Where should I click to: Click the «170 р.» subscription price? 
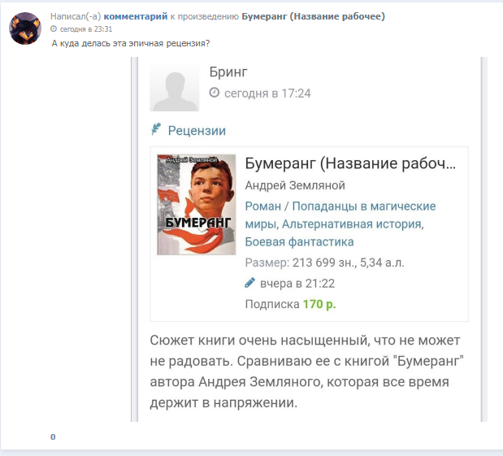coord(319,304)
